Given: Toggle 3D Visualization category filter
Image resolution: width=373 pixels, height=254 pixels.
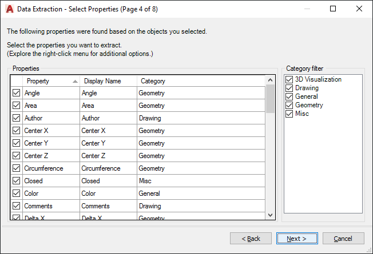Looking at the screenshot, I should point(289,79).
